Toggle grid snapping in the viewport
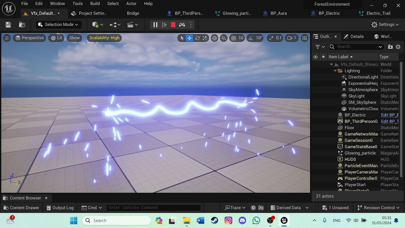 coord(233,38)
